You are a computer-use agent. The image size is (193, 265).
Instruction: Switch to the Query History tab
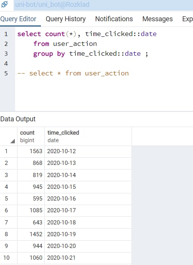coord(66,19)
